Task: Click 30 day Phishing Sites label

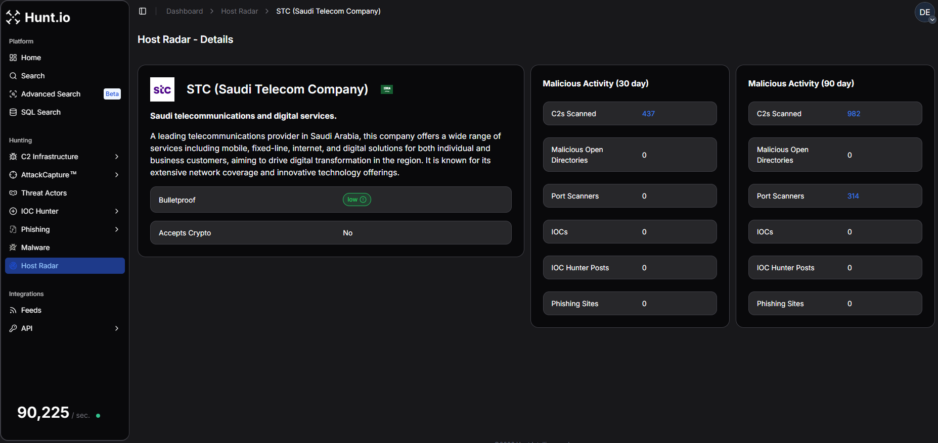Action: click(x=575, y=304)
